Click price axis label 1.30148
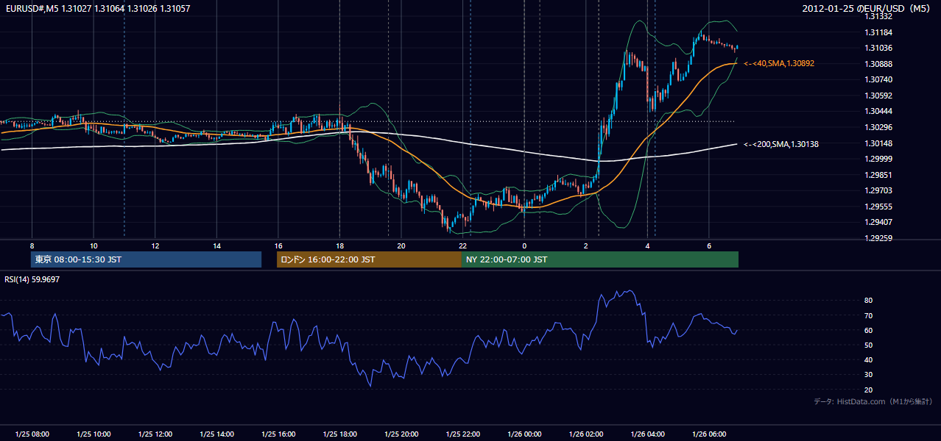 pos(878,143)
